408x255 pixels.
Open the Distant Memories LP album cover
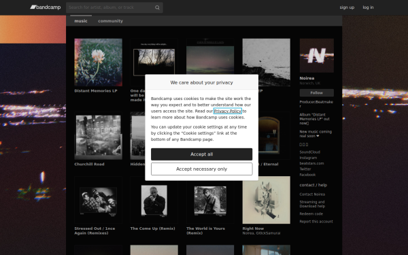(98, 62)
